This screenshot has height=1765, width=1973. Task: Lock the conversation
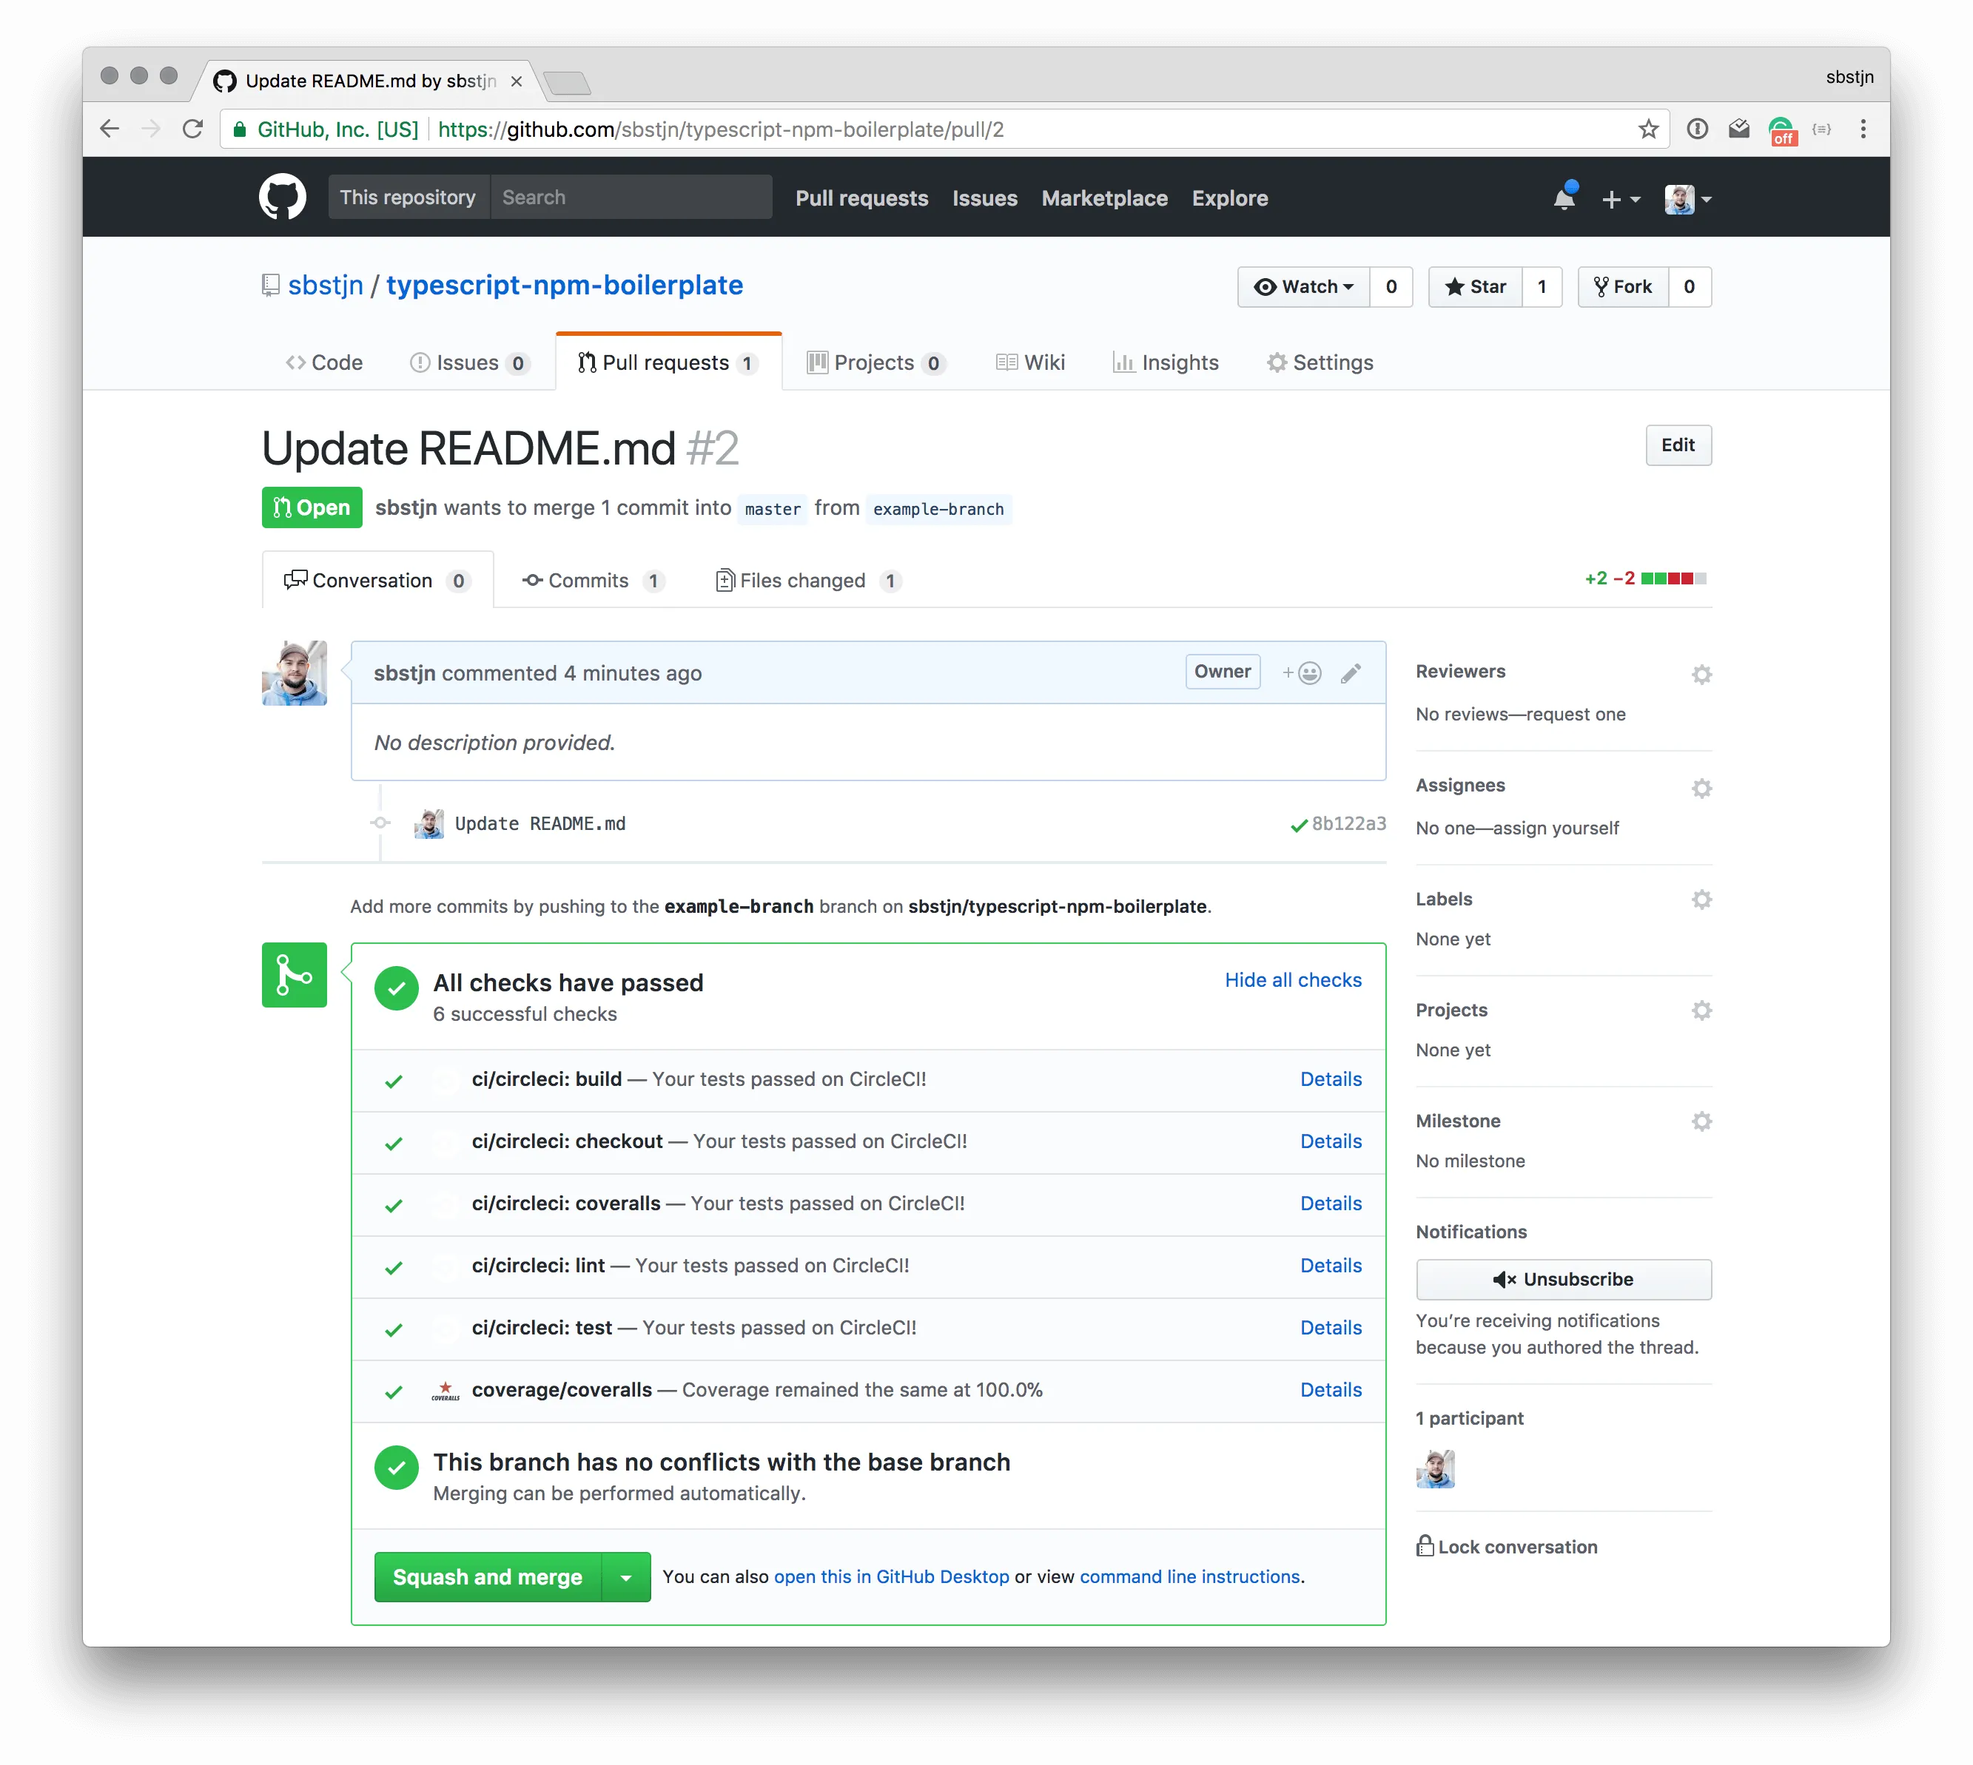click(x=1508, y=1546)
